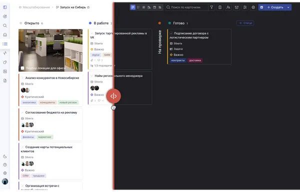
Task: Open the inbox icon in sidebar
Action: (5, 35)
